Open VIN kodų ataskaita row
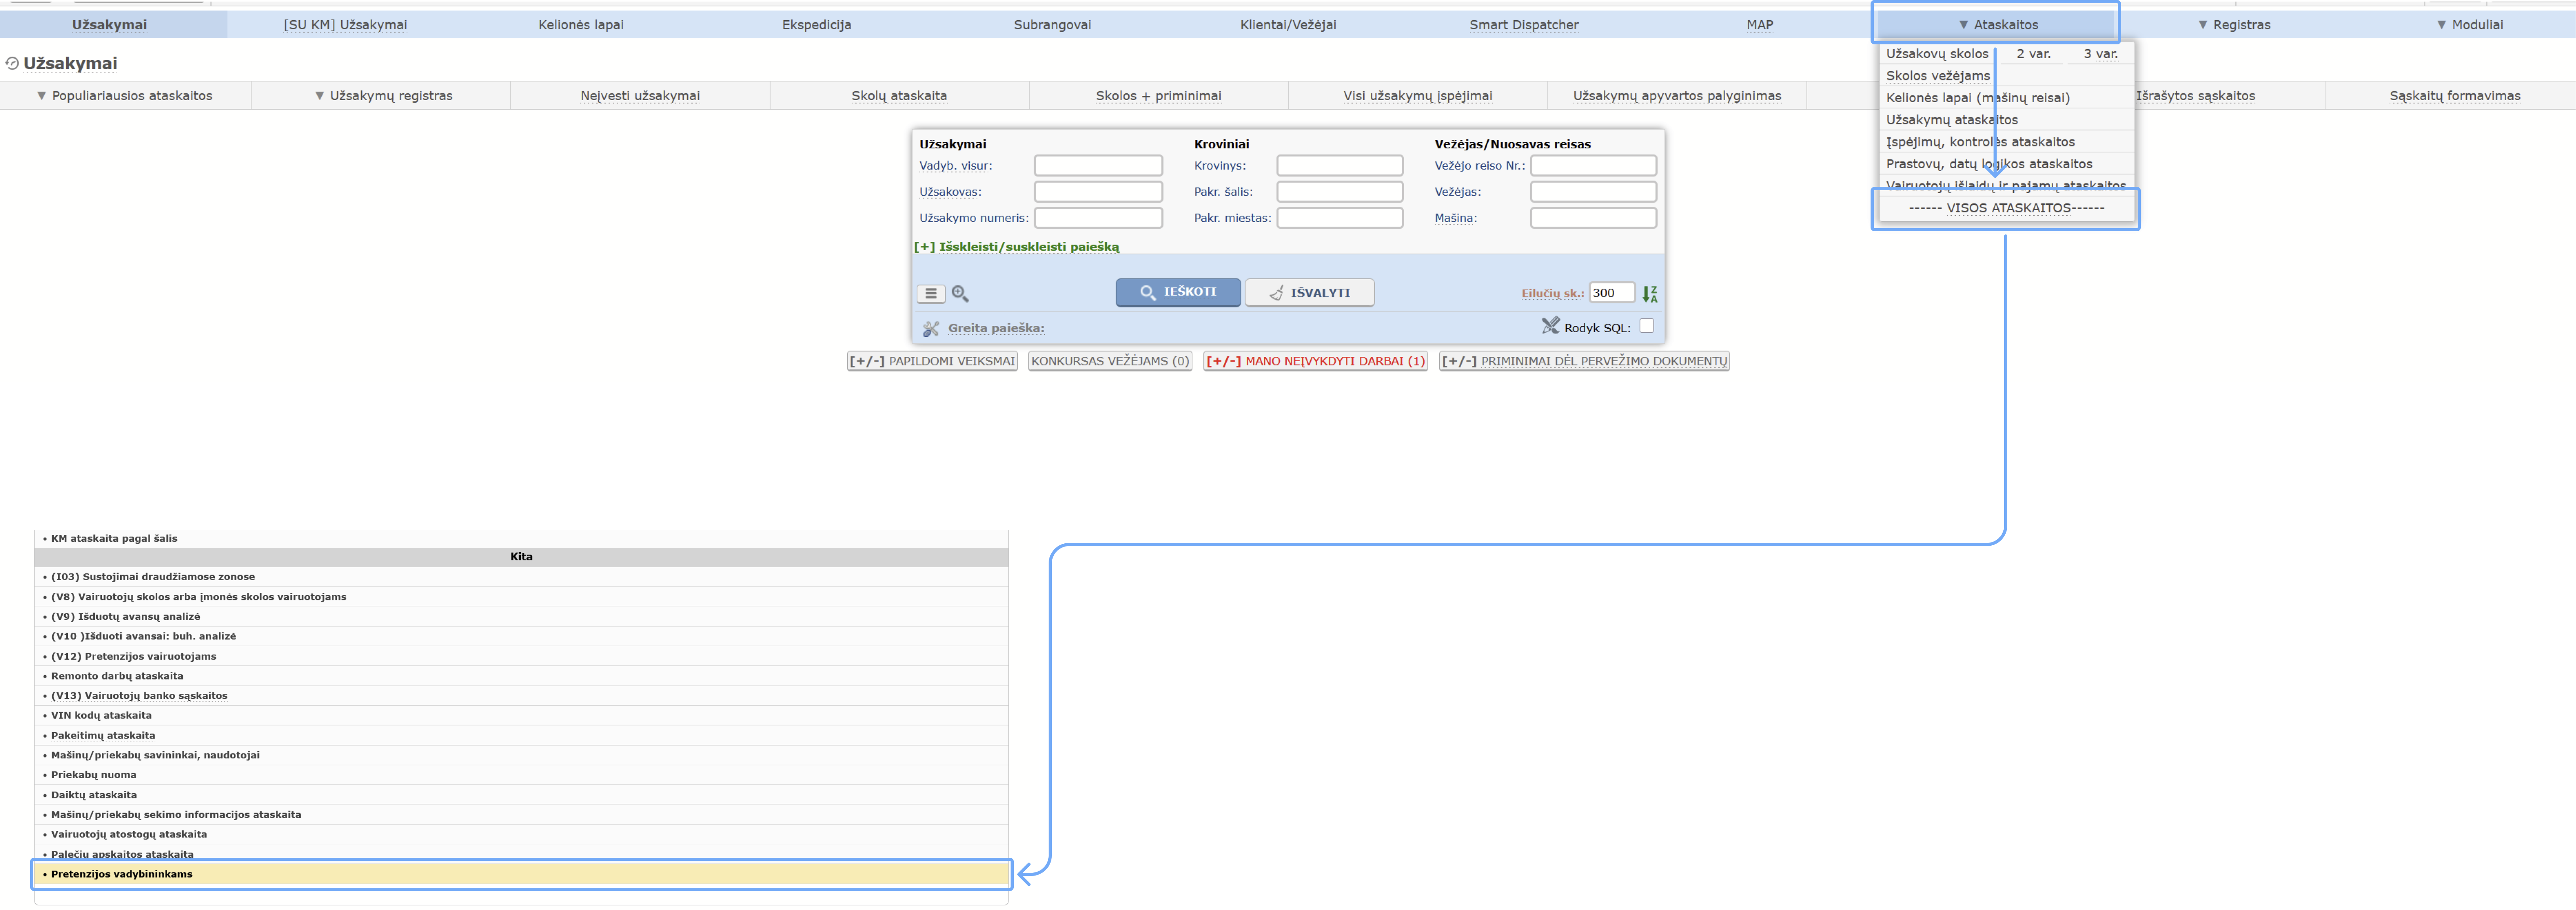2576x910 pixels. click(521, 715)
